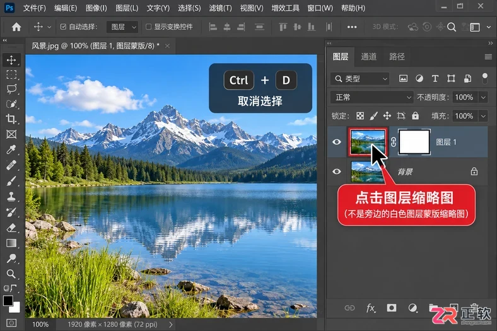This screenshot has width=497, height=331.
Task: Click the background white color swatch
Action: point(16,308)
